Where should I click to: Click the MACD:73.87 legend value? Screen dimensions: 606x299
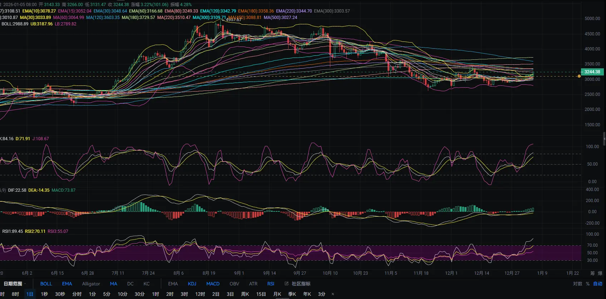coord(64,190)
